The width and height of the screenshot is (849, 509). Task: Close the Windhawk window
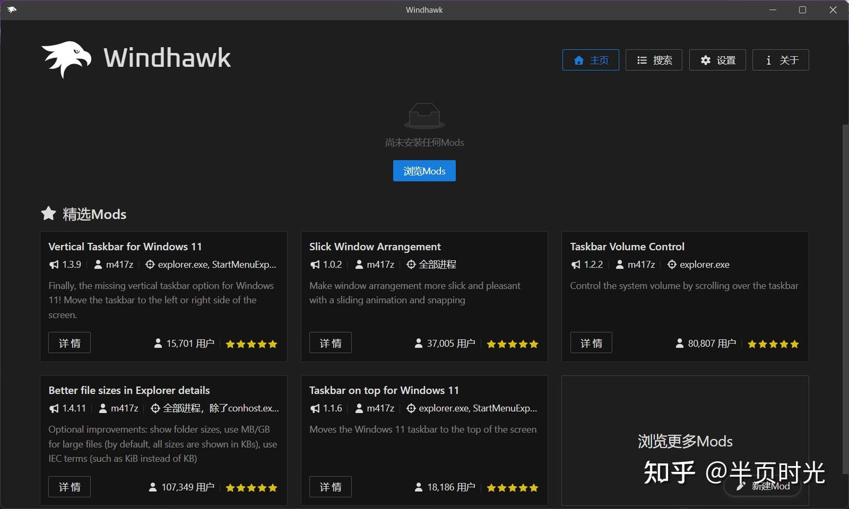[833, 10]
